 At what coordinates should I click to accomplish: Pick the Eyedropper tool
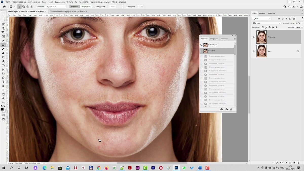[3, 41]
